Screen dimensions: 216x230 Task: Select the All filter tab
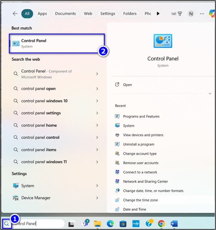[27, 14]
